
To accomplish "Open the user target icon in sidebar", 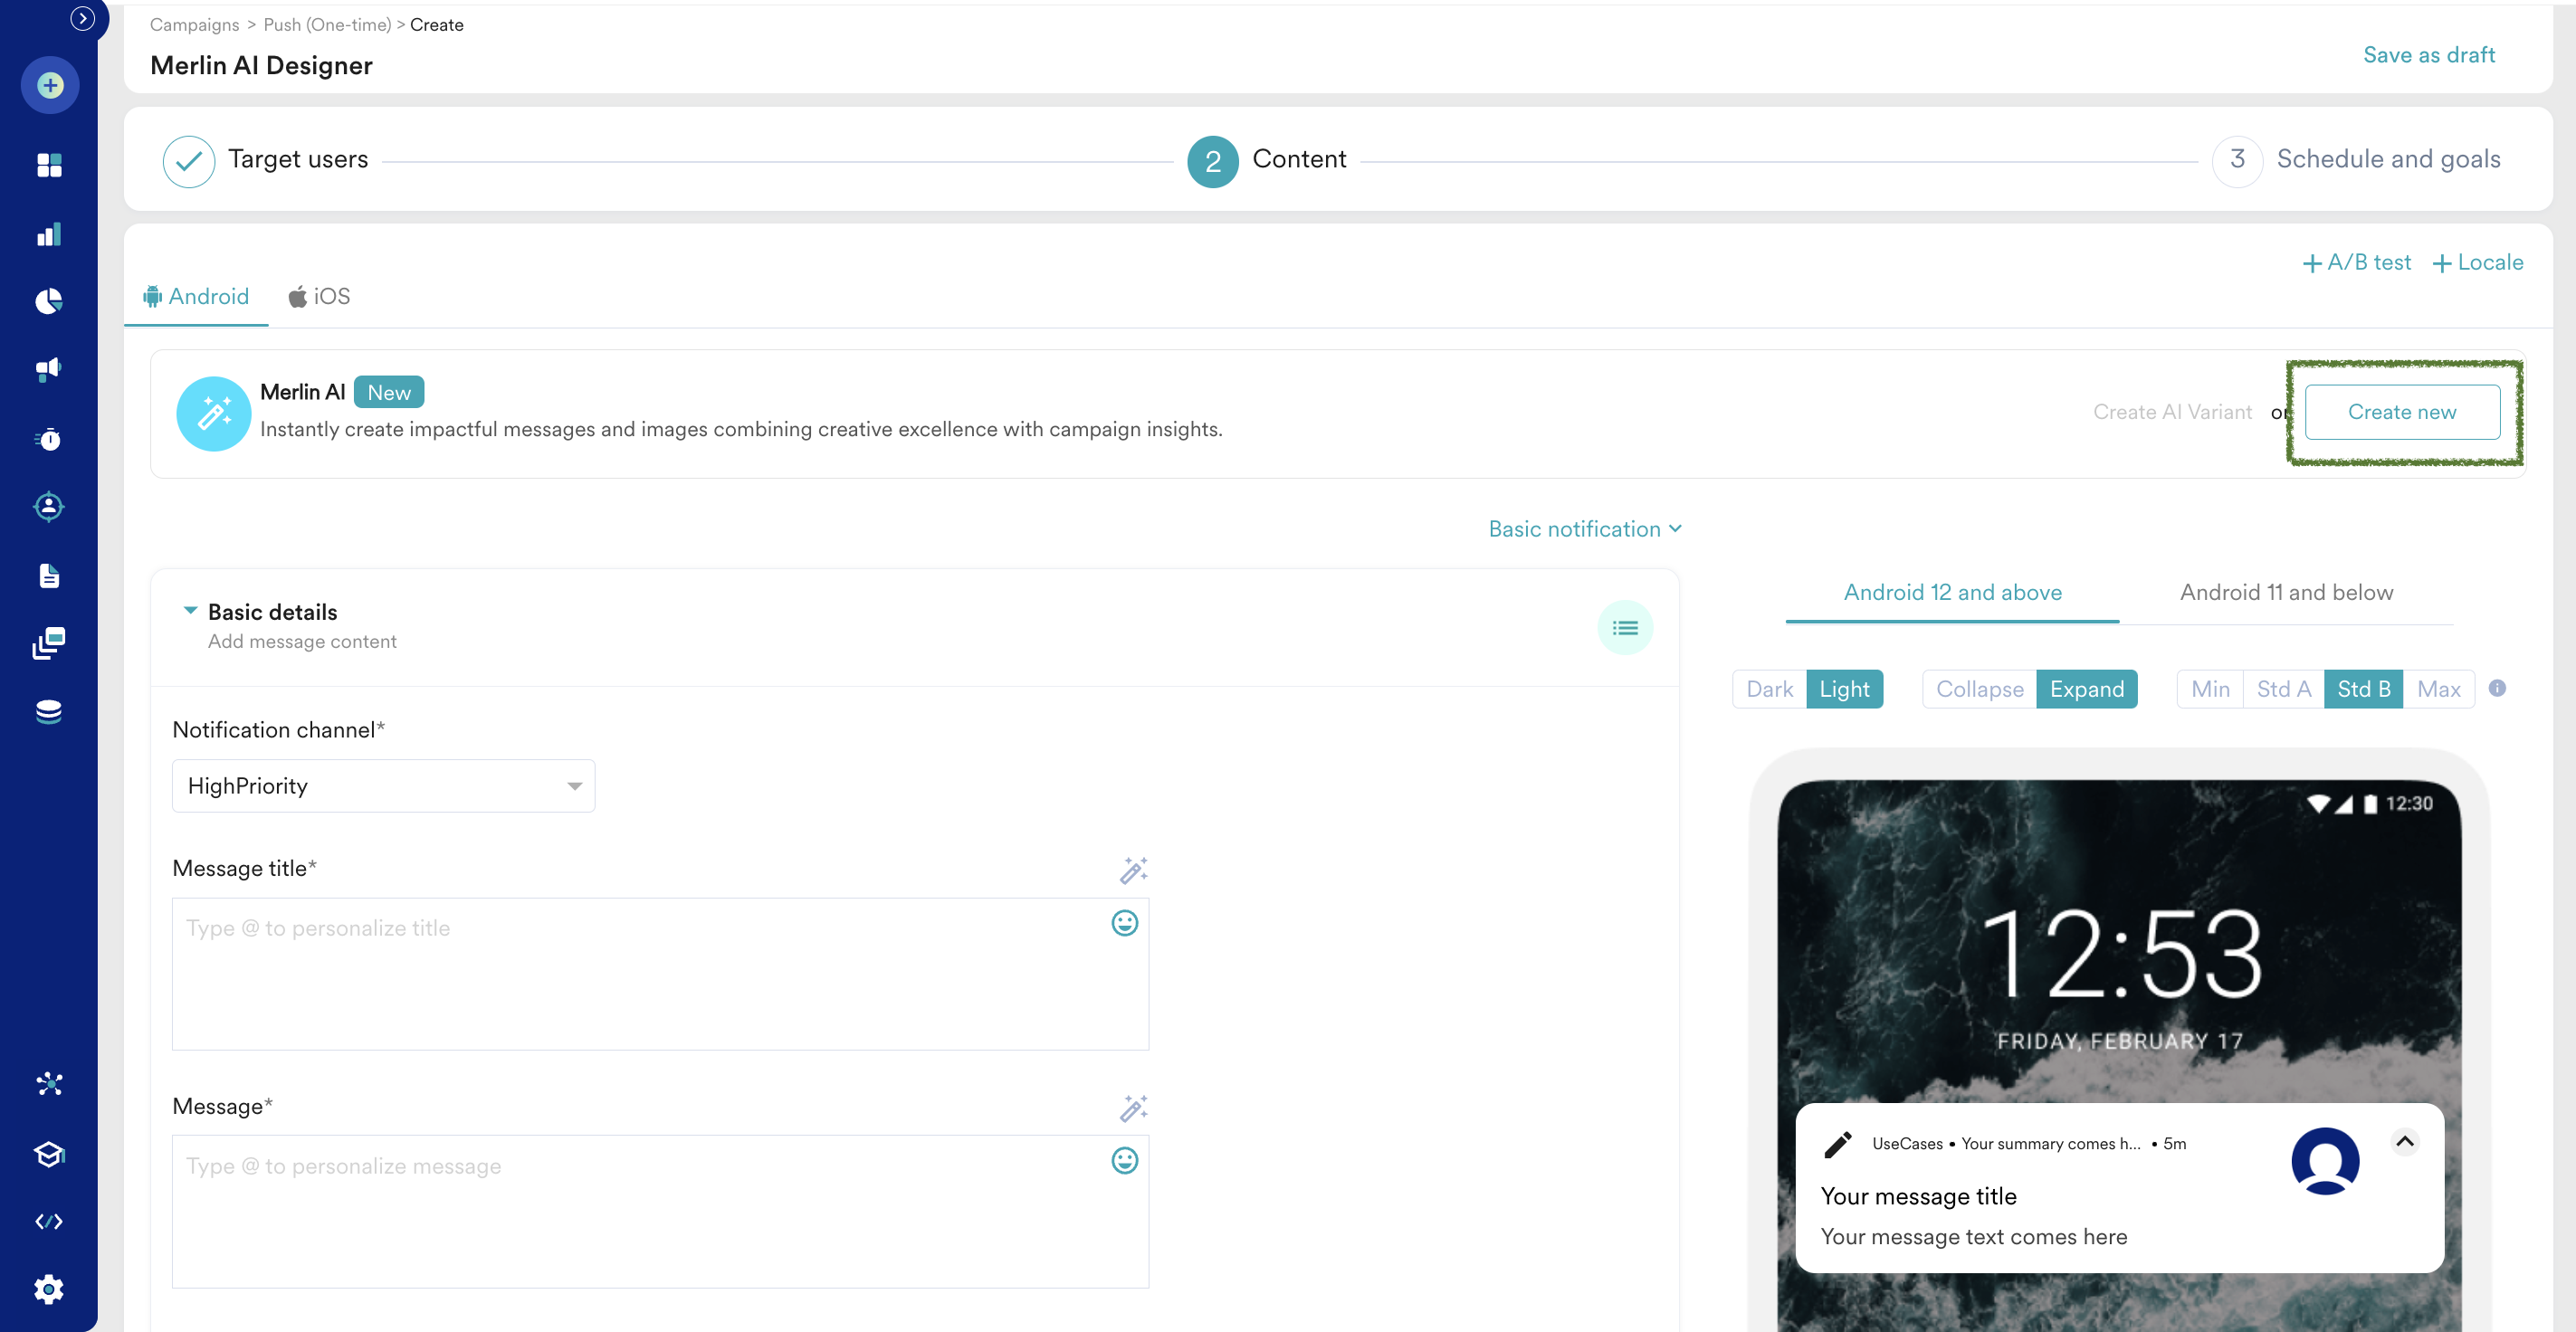I will (49, 507).
